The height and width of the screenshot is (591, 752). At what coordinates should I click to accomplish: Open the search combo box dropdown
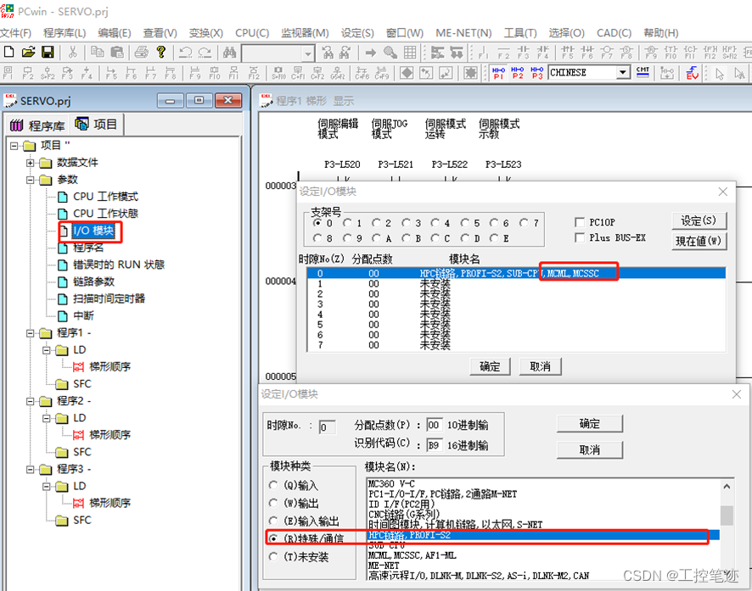point(308,53)
